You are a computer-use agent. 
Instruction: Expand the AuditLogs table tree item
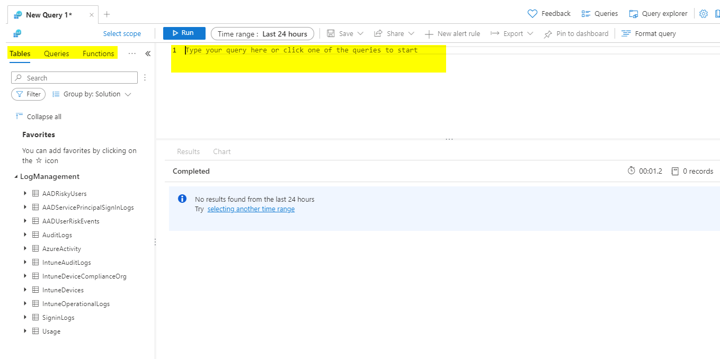coord(25,235)
